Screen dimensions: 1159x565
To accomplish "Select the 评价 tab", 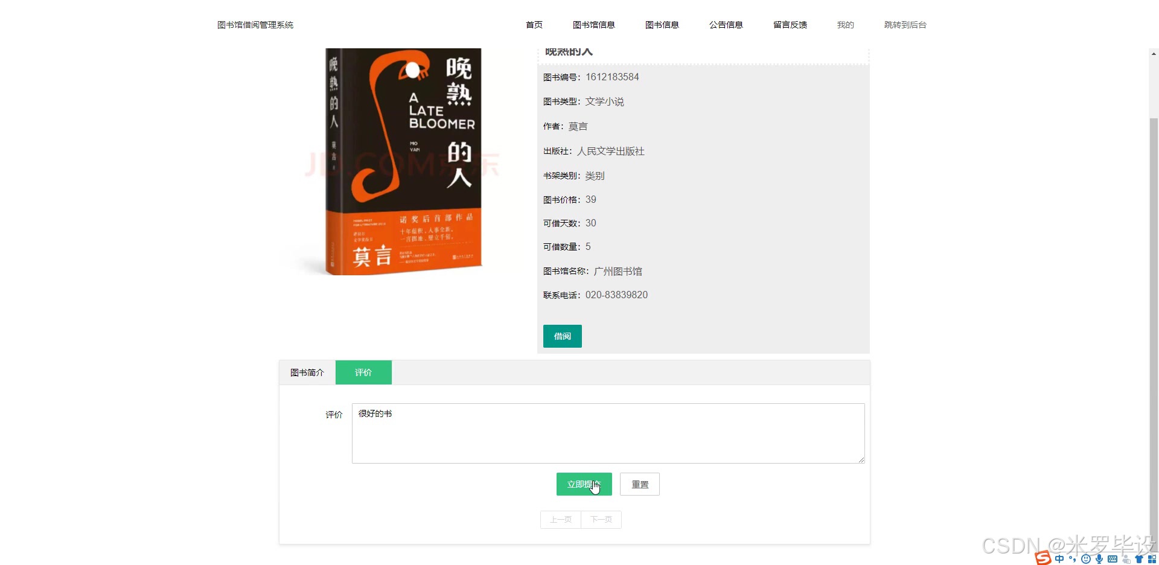I will click(363, 372).
